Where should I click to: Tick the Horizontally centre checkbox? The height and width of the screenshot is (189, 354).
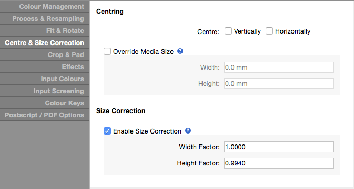coord(269,31)
